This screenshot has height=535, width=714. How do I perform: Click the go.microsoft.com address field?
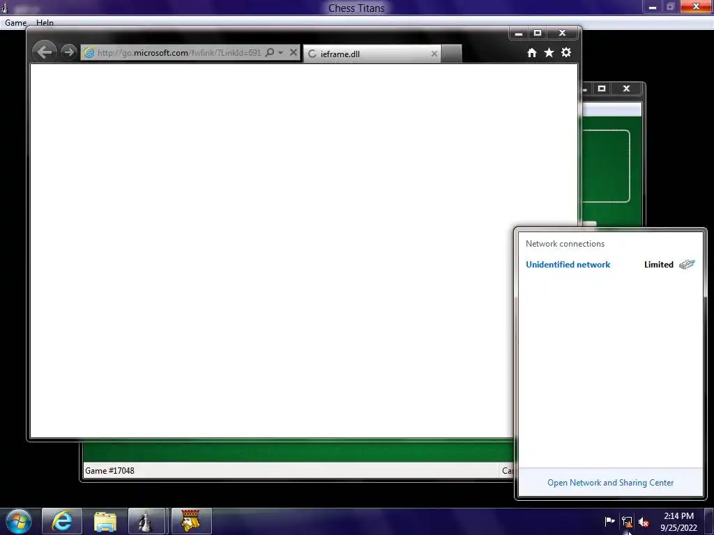pos(179,53)
